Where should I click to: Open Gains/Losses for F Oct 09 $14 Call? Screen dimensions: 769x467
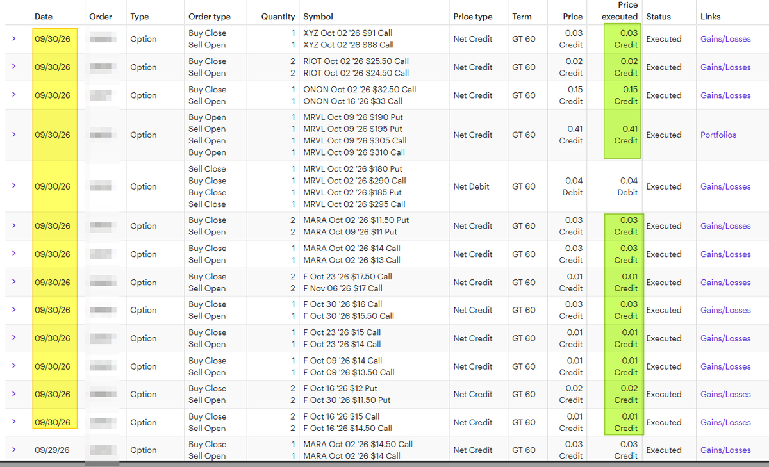[x=725, y=366]
